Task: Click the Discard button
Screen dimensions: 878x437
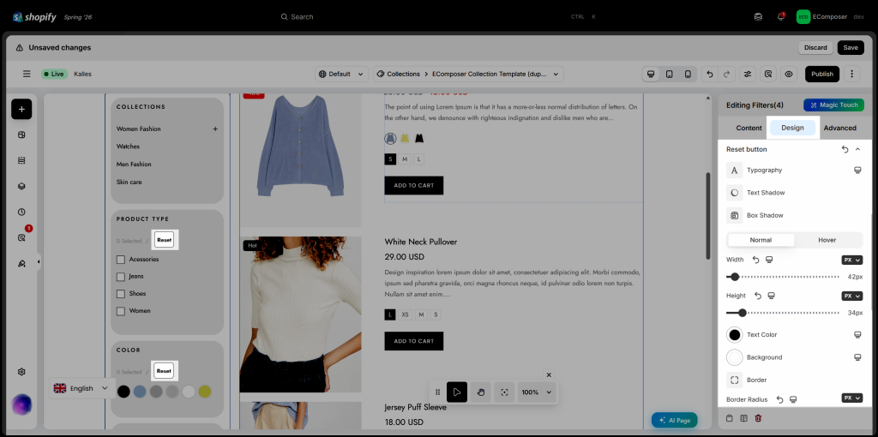Action: point(815,48)
